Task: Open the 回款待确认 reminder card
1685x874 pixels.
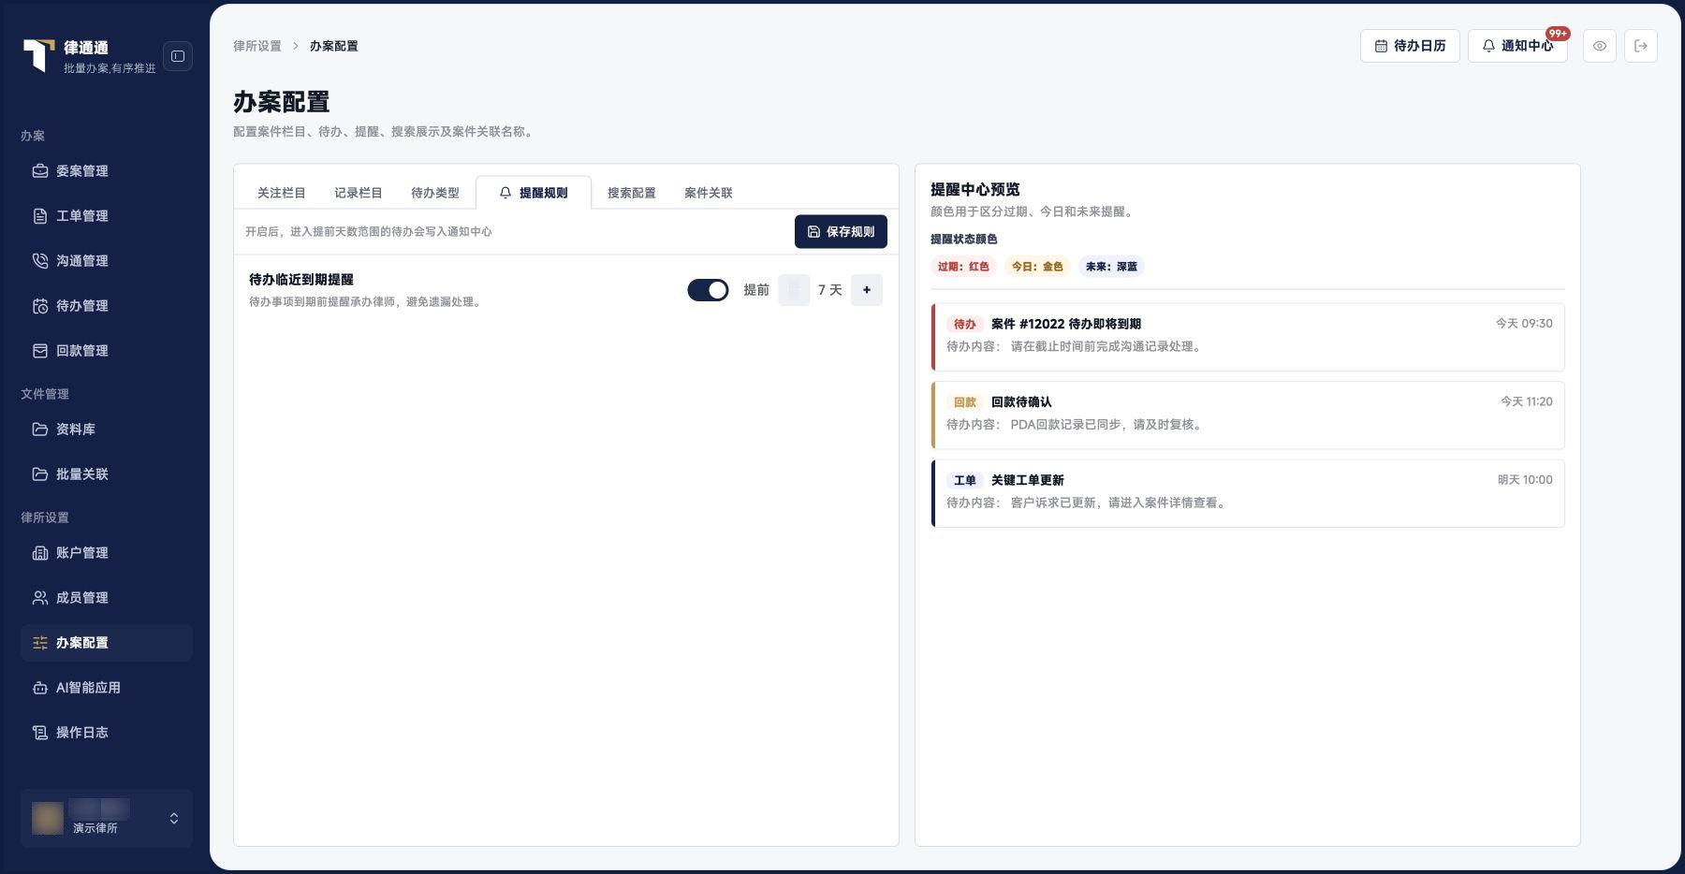Action: 1248,415
